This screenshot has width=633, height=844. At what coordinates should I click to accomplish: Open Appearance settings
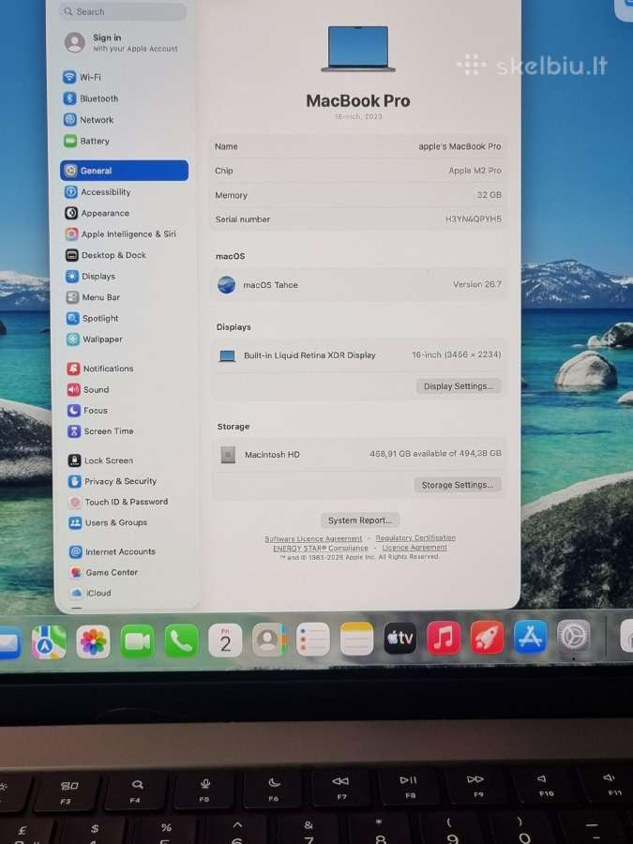click(98, 213)
